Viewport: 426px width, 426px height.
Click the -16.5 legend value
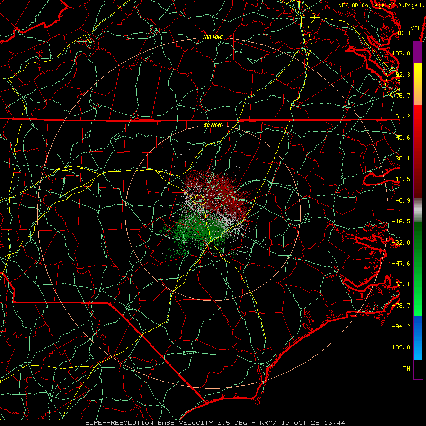click(x=401, y=222)
